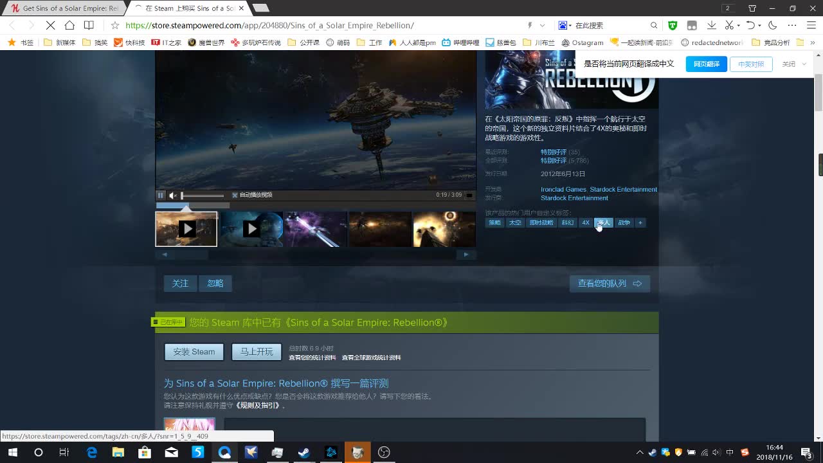Go to browser home page
The height and width of the screenshot is (463, 823).
click(69, 25)
